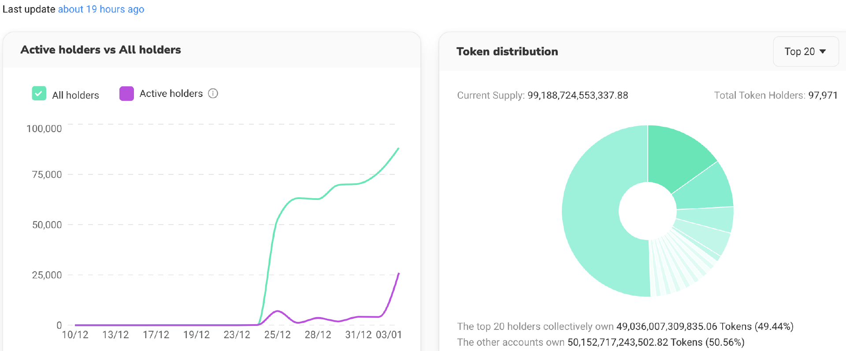Toggle the Active holders purple checkbox
The height and width of the screenshot is (351, 846).
point(126,93)
